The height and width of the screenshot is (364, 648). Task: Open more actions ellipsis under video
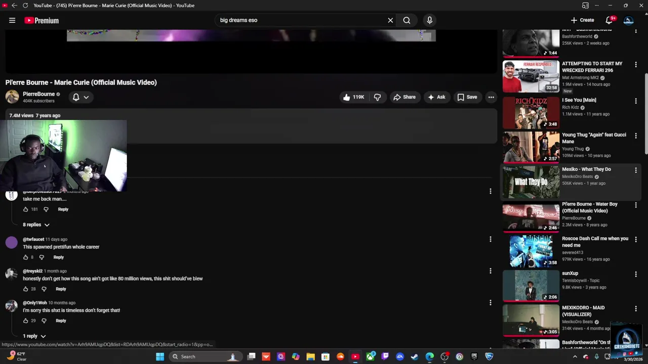point(491,97)
